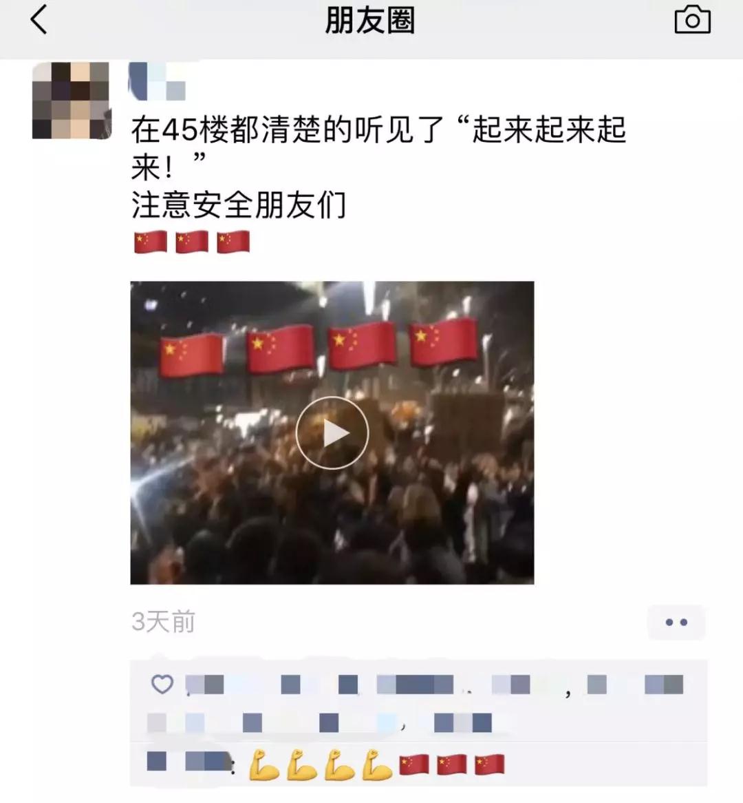Tap the commenter's blurred name
The image size is (743, 803).
tap(189, 762)
